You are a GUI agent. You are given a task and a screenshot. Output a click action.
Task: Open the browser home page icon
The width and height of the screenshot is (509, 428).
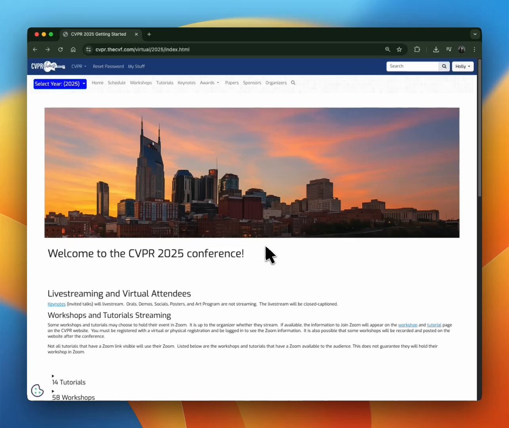[x=73, y=50]
